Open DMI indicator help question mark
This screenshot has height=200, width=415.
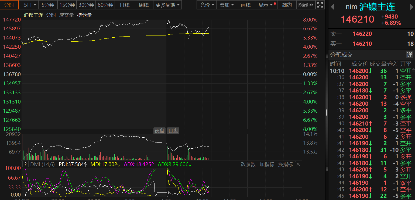(25, 165)
